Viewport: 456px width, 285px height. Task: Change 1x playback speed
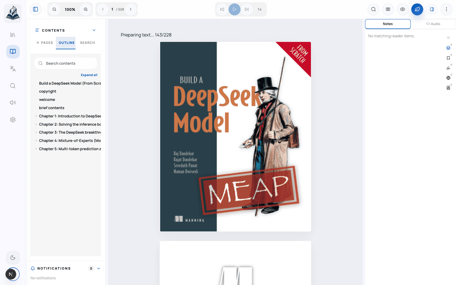(x=260, y=9)
